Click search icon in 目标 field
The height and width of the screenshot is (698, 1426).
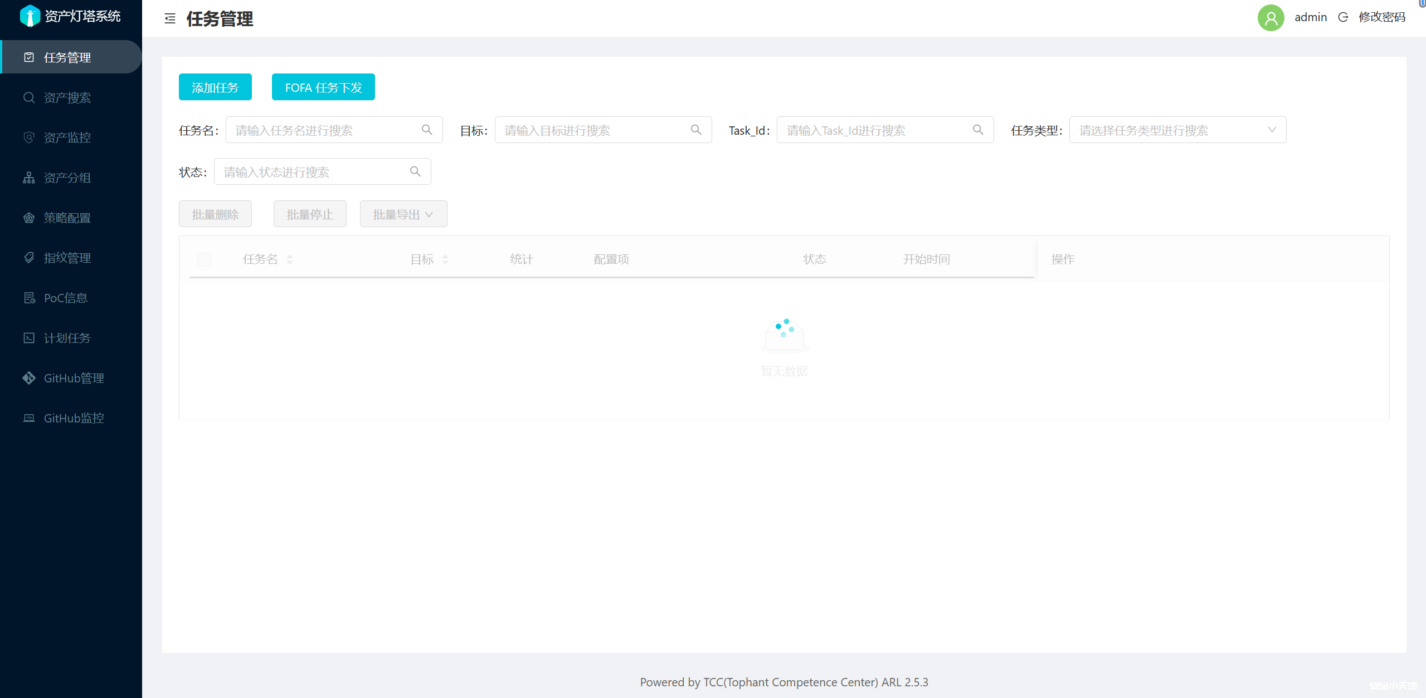click(x=696, y=130)
